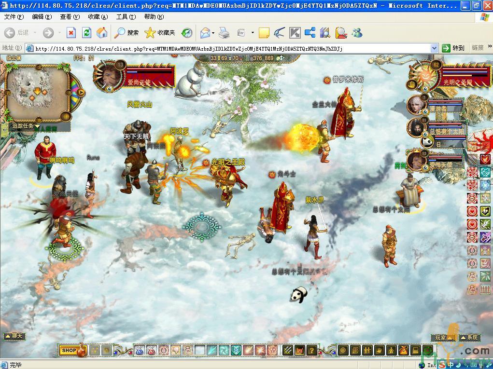Toggle the eye icon under sun avatar

pyautogui.click(x=425, y=89)
